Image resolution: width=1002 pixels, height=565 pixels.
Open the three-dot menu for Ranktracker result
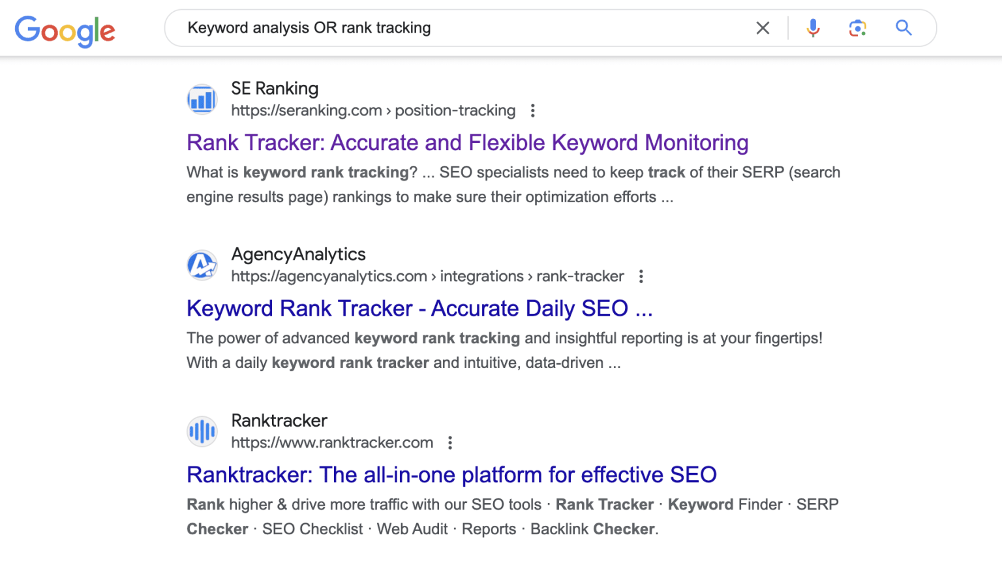(x=449, y=442)
